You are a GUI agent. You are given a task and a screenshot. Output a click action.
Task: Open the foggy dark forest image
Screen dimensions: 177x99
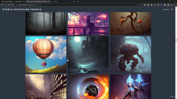(46, 23)
